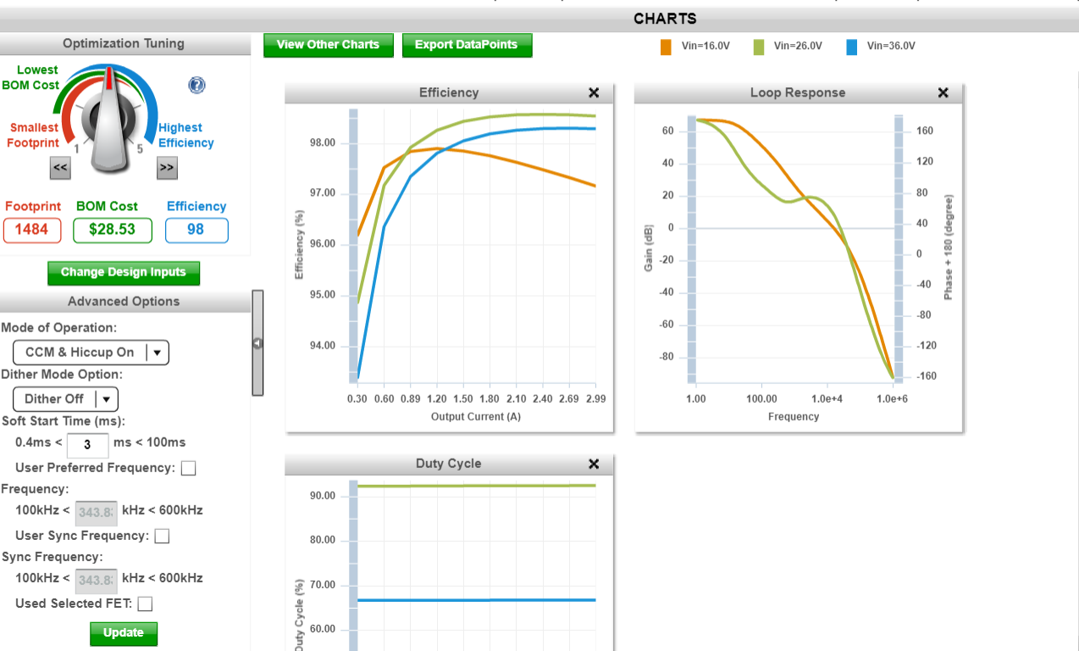The height and width of the screenshot is (651, 1079).
Task: Click the Update button
Action: 124,633
